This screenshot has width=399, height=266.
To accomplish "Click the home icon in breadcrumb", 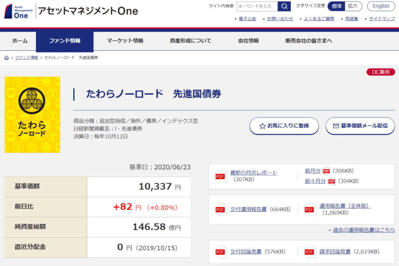I will coord(7,58).
